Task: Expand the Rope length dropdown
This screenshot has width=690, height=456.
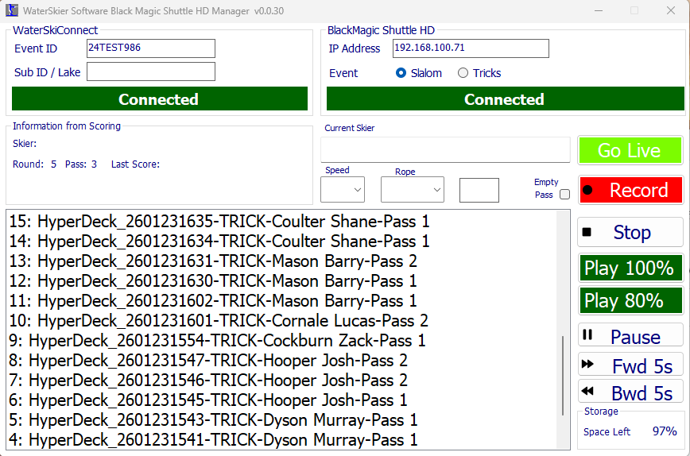Action: click(x=412, y=190)
